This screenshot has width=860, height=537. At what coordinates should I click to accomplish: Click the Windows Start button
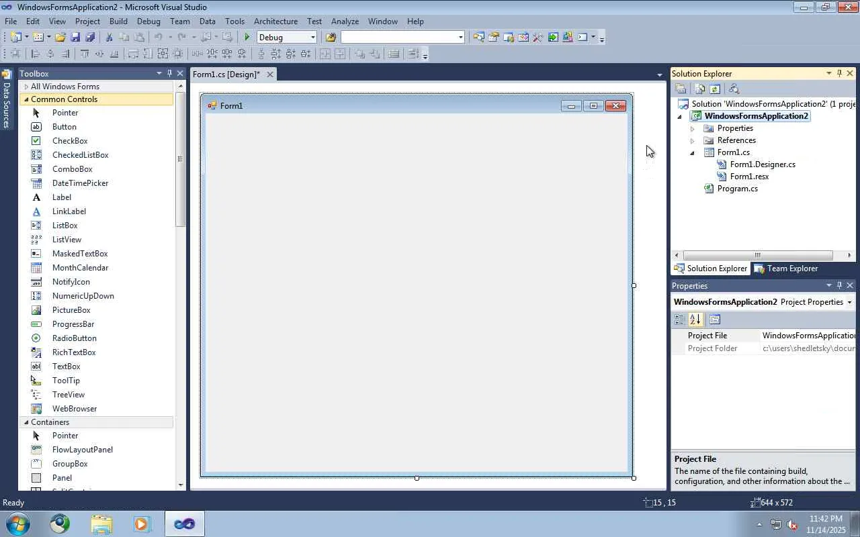point(17,524)
